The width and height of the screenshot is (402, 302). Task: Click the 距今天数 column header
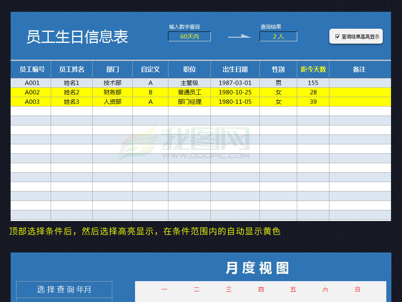pyautogui.click(x=313, y=69)
